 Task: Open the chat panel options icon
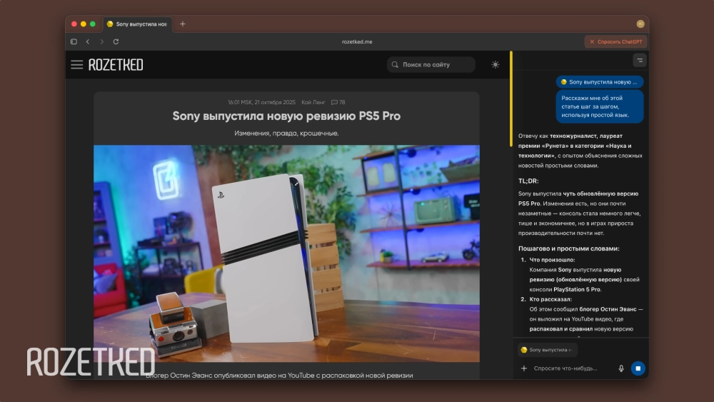[x=639, y=61]
